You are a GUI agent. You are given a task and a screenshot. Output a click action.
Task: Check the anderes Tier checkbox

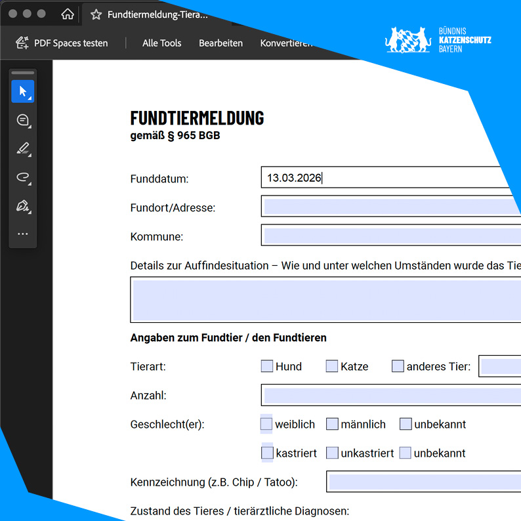tap(398, 366)
